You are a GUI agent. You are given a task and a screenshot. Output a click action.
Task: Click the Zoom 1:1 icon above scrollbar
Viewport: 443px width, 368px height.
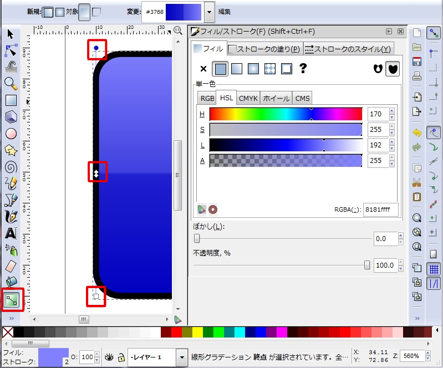(178, 30)
